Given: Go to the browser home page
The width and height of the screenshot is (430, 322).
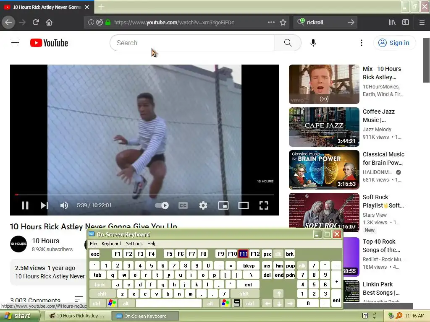Looking at the screenshot, I should (x=49, y=23).
